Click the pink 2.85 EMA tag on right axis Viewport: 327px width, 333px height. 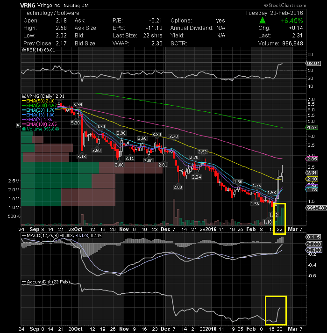[312, 159]
